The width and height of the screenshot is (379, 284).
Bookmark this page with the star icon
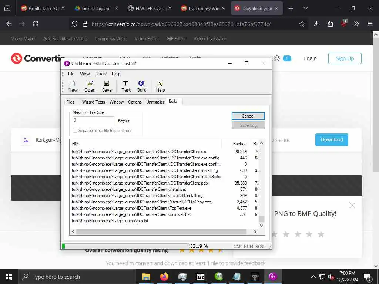point(302,24)
